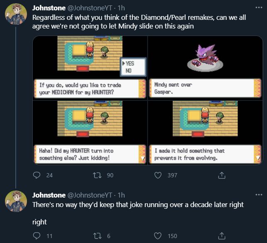The image size is (267, 243).
Task: Open the Johnstone name link on first tweet
Action: click(x=49, y=8)
